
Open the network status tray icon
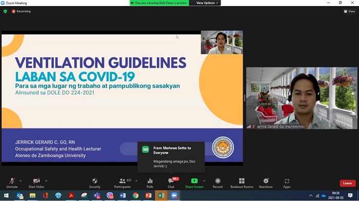tap(317, 195)
